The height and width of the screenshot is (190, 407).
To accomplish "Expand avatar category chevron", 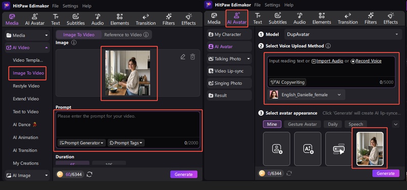I will pos(396,124).
